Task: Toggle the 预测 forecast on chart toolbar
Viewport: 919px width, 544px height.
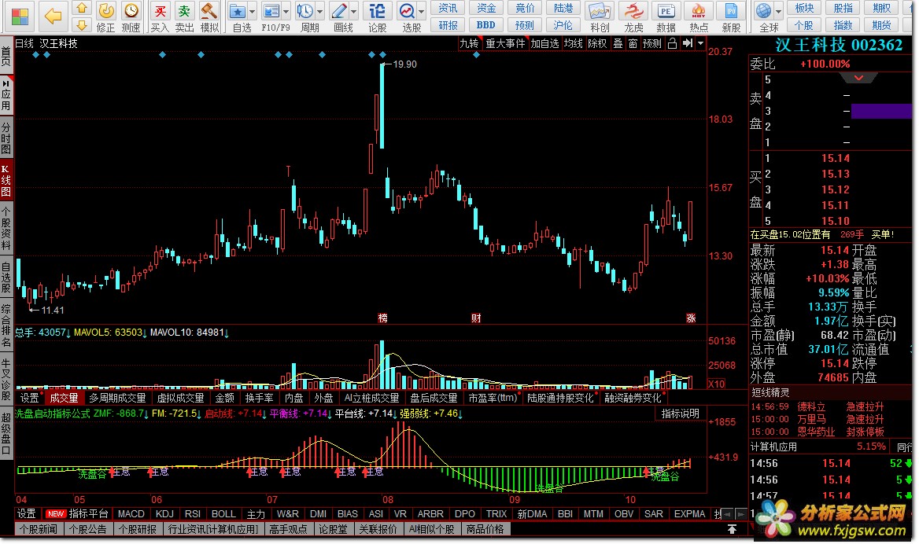Action: 651,43
